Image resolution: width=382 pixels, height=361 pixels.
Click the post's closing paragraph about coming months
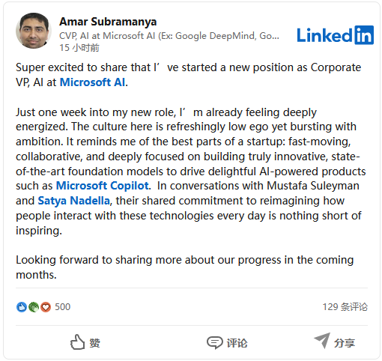click(185, 267)
